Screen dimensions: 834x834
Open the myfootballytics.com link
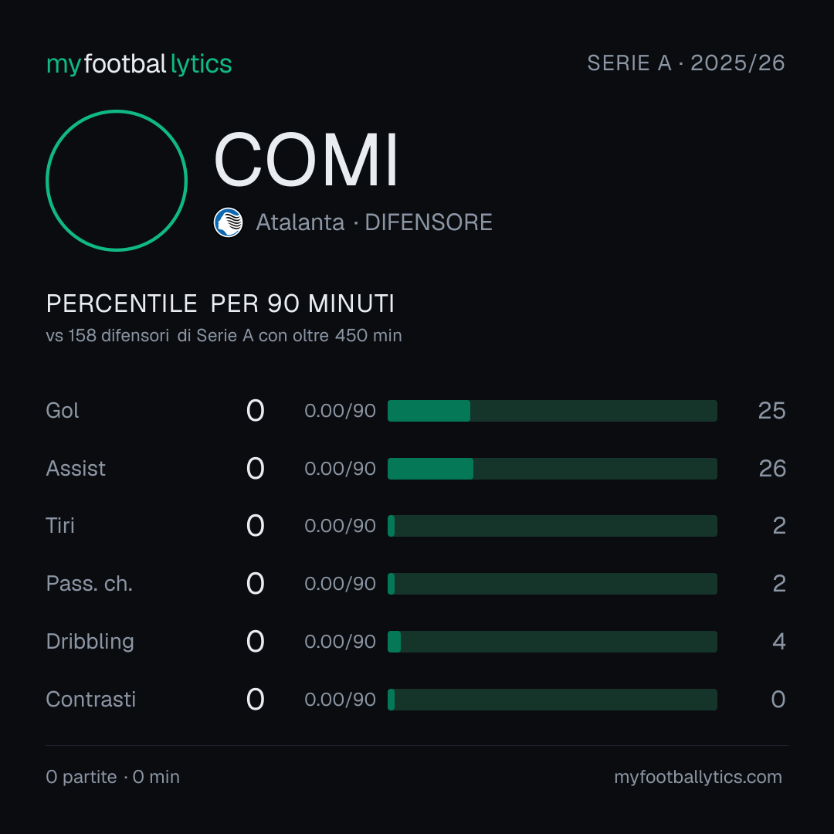coord(698,777)
